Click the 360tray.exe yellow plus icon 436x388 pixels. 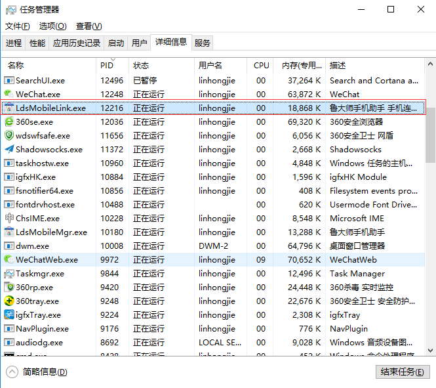pos(9,301)
